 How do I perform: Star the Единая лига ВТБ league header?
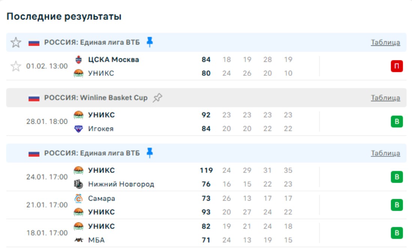(x=16, y=42)
